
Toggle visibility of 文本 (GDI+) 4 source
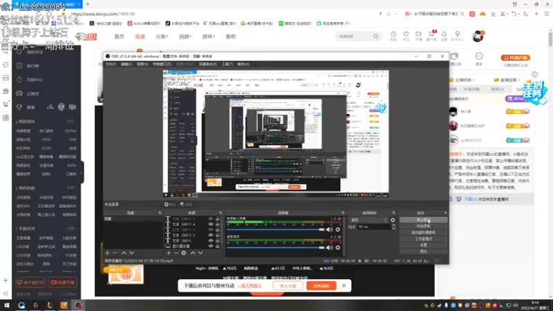point(211,224)
